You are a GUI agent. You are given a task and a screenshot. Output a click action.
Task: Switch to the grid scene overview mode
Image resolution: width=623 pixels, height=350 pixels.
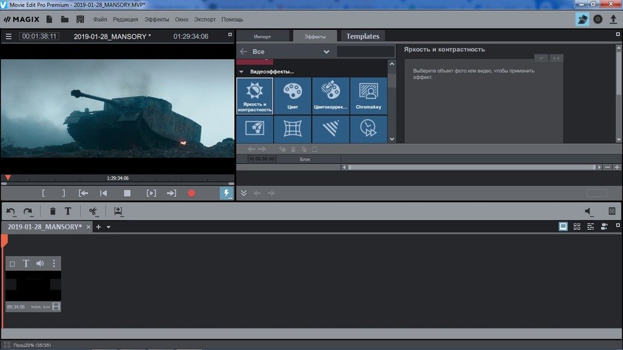(577, 227)
